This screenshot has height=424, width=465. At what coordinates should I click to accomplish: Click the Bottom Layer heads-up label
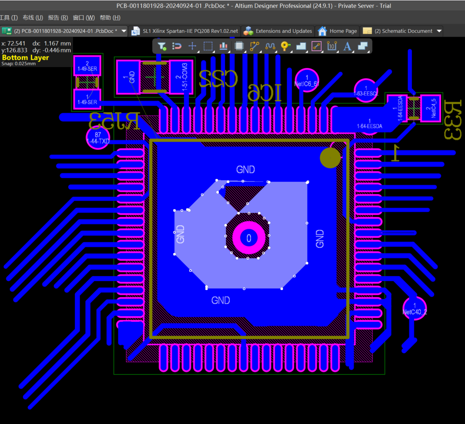click(x=25, y=57)
